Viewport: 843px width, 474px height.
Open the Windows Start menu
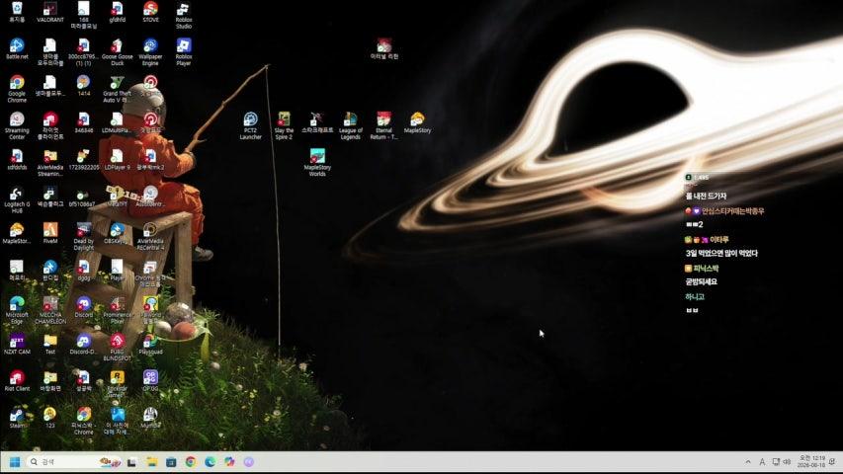[x=15, y=461]
